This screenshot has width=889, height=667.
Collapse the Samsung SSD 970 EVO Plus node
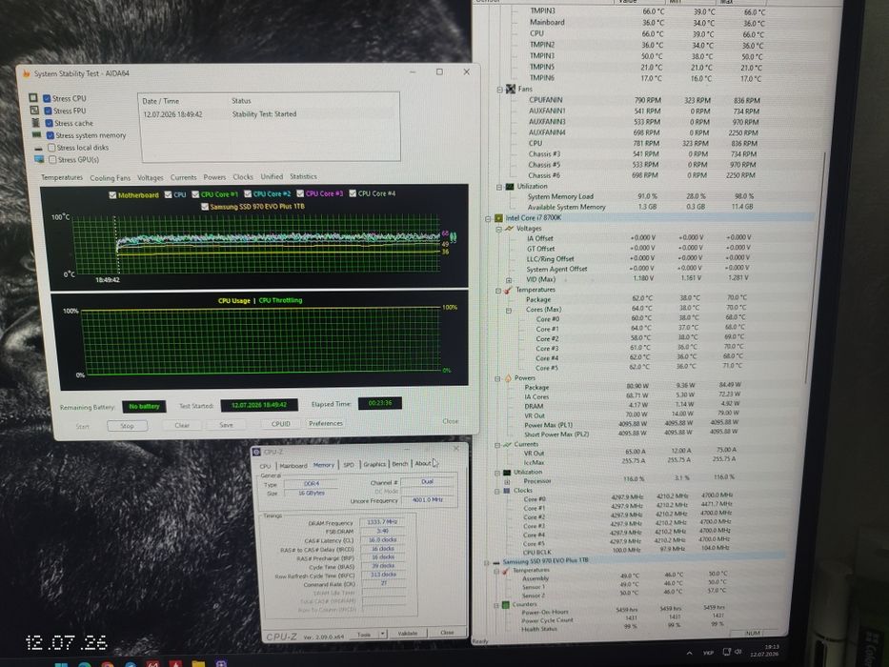pos(486,563)
